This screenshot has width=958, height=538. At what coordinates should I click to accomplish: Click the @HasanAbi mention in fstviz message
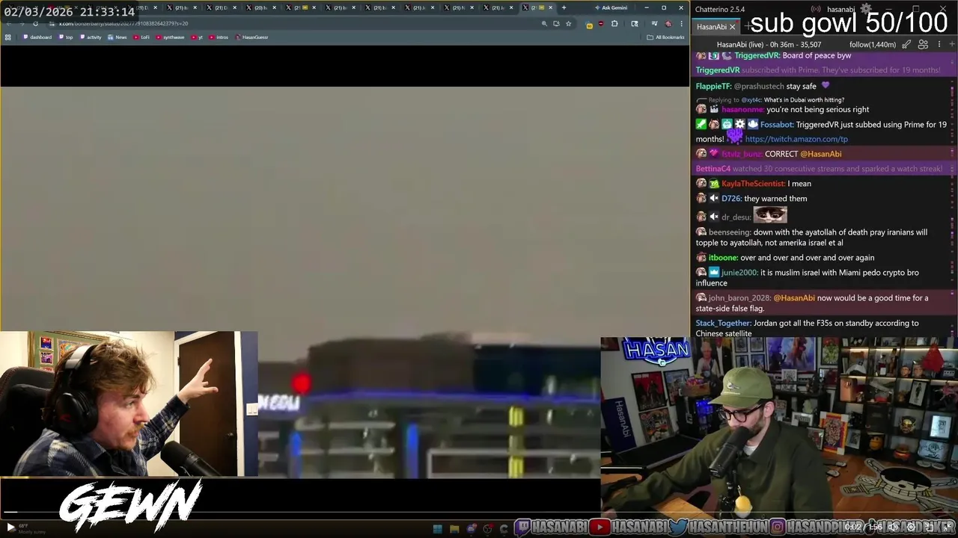coord(821,154)
